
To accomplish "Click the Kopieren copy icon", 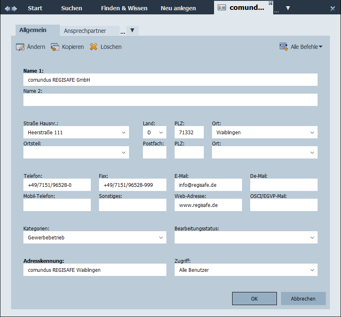I will point(55,47).
